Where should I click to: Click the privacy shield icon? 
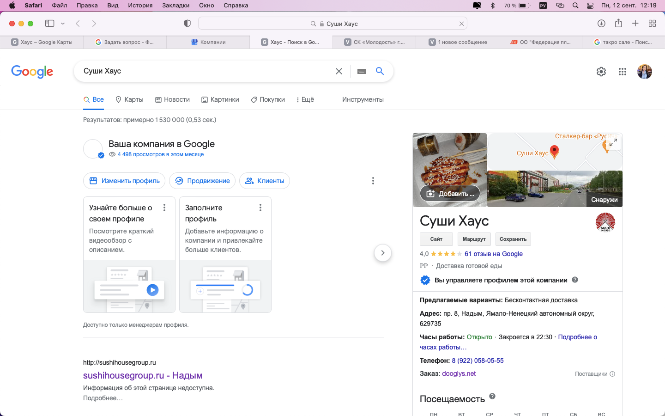[x=187, y=24]
